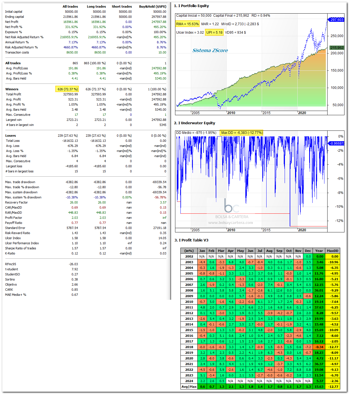Image resolution: width=349 pixels, height=394 pixels.
Task: Click the "Buy&Hold ($SPX)" column header
Action: [x=153, y=7]
